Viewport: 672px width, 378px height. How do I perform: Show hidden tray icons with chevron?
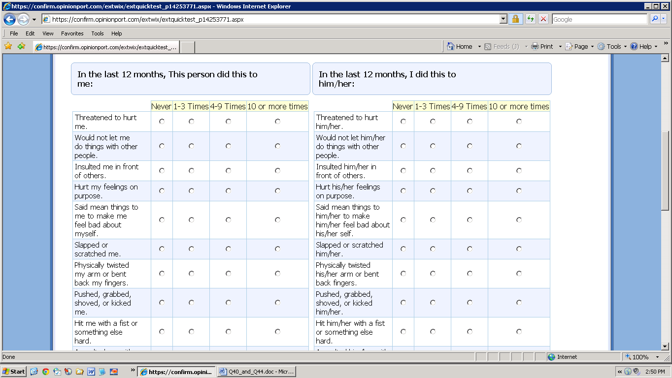(620, 372)
